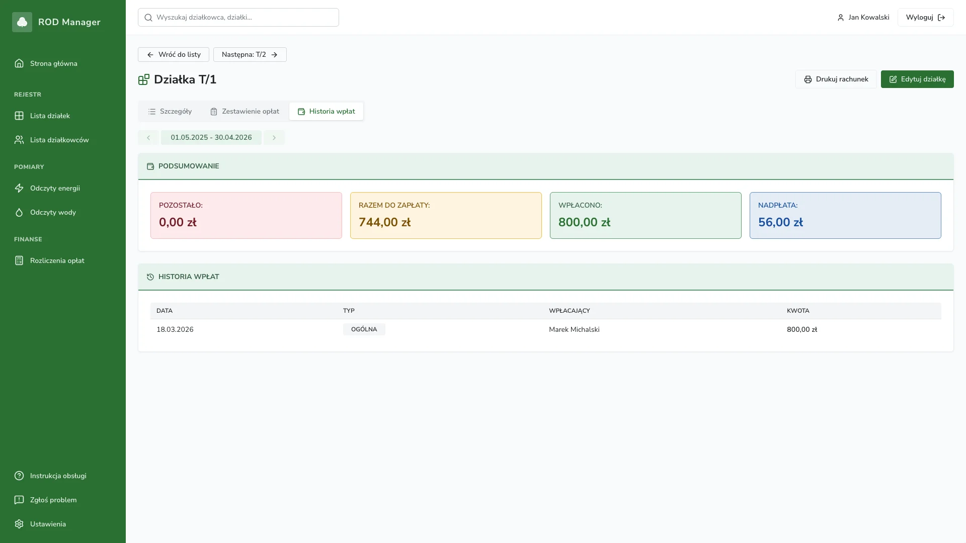Switch to the Zestawienie opłat tab
966x543 pixels.
245,112
